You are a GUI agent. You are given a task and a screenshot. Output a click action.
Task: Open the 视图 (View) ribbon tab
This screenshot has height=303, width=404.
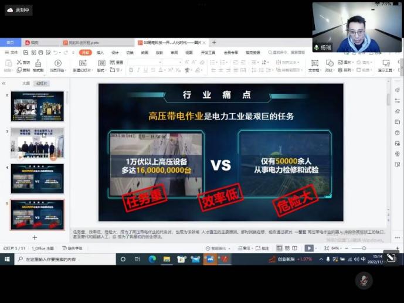pyautogui.click(x=189, y=53)
